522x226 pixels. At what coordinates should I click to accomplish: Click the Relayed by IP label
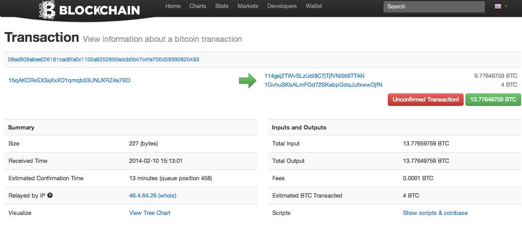point(27,195)
